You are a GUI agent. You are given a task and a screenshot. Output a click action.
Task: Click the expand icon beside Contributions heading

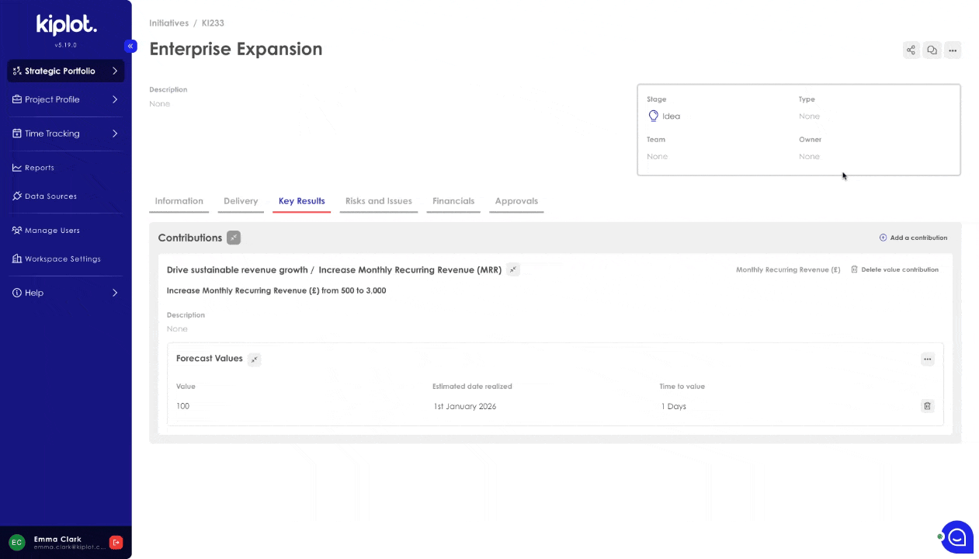(234, 238)
